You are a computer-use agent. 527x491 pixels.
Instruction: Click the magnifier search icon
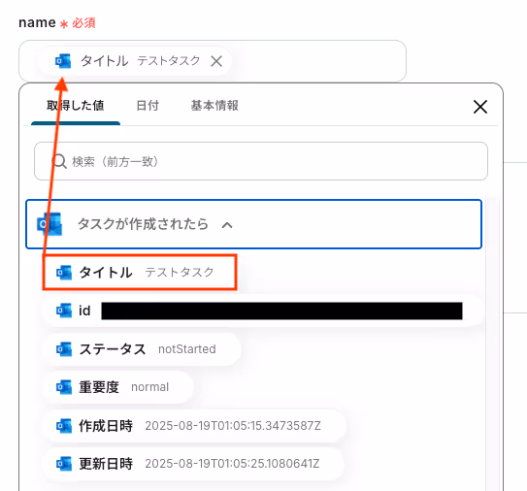(60, 162)
